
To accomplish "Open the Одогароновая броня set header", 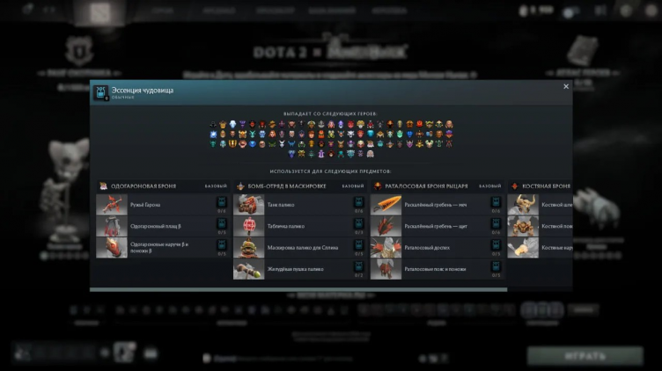I will point(140,186).
